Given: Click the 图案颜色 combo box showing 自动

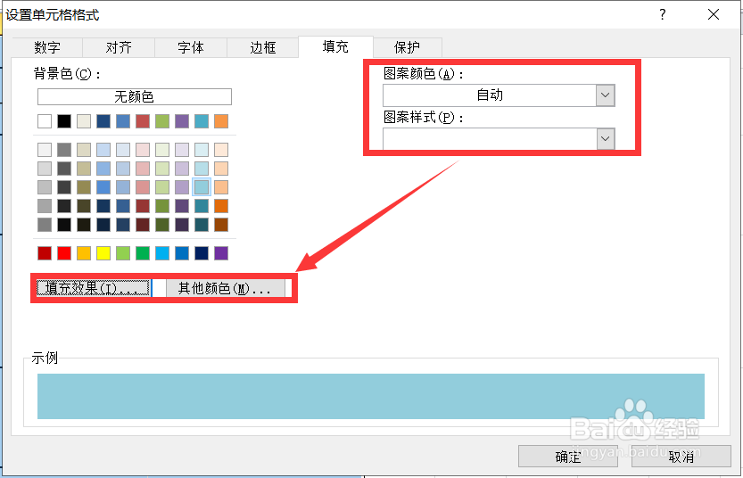Looking at the screenshot, I should [499, 95].
